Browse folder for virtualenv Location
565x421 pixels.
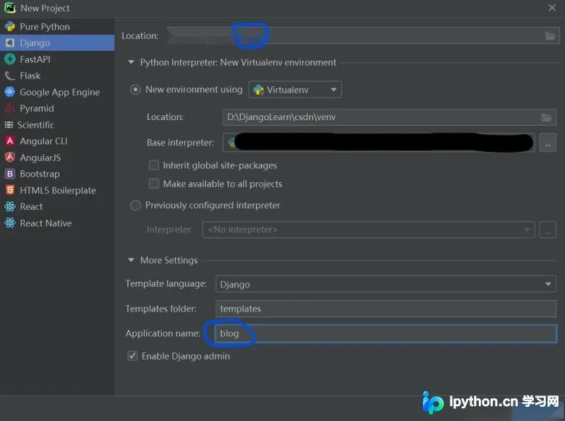click(546, 117)
